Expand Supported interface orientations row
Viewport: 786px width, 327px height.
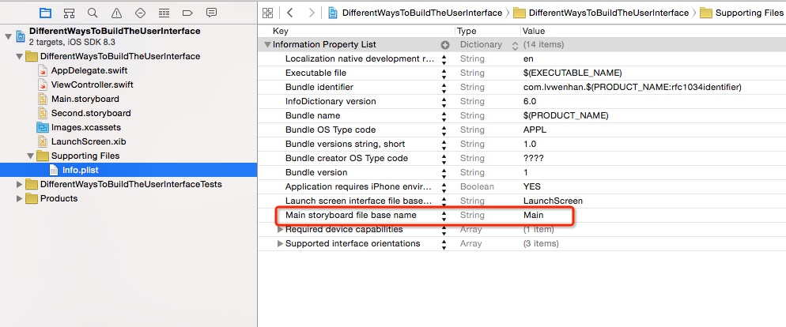(280, 244)
